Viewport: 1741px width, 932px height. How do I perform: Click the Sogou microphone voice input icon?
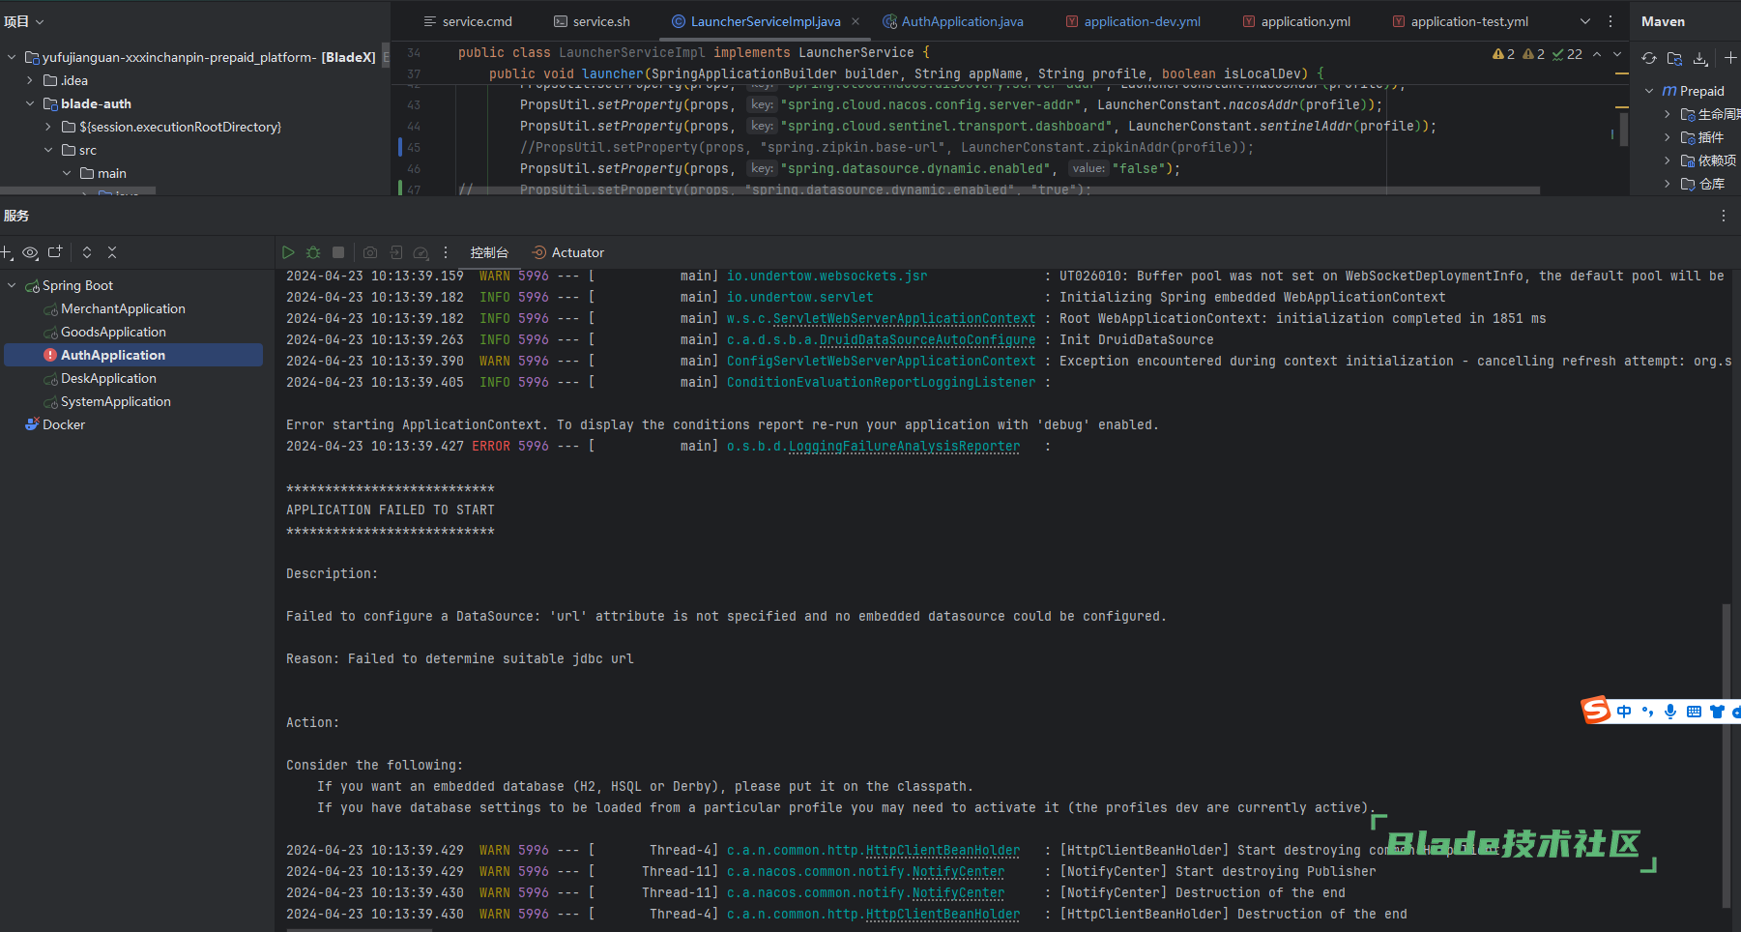coord(1670,712)
